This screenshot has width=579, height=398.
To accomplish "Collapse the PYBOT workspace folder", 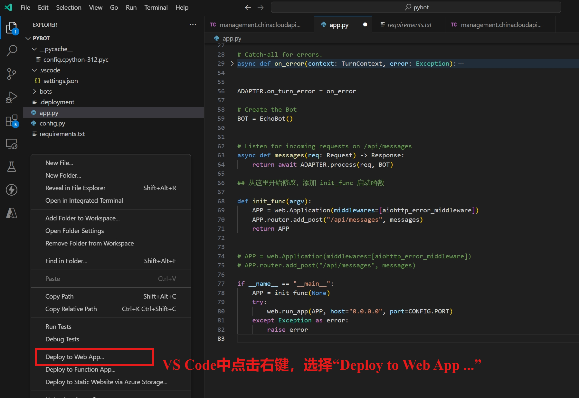I will coord(28,38).
